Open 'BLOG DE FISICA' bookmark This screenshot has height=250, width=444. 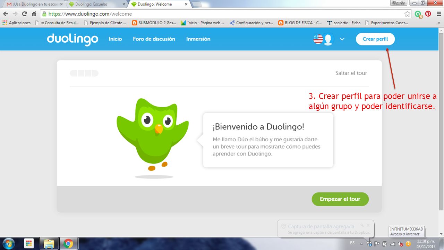pos(300,23)
